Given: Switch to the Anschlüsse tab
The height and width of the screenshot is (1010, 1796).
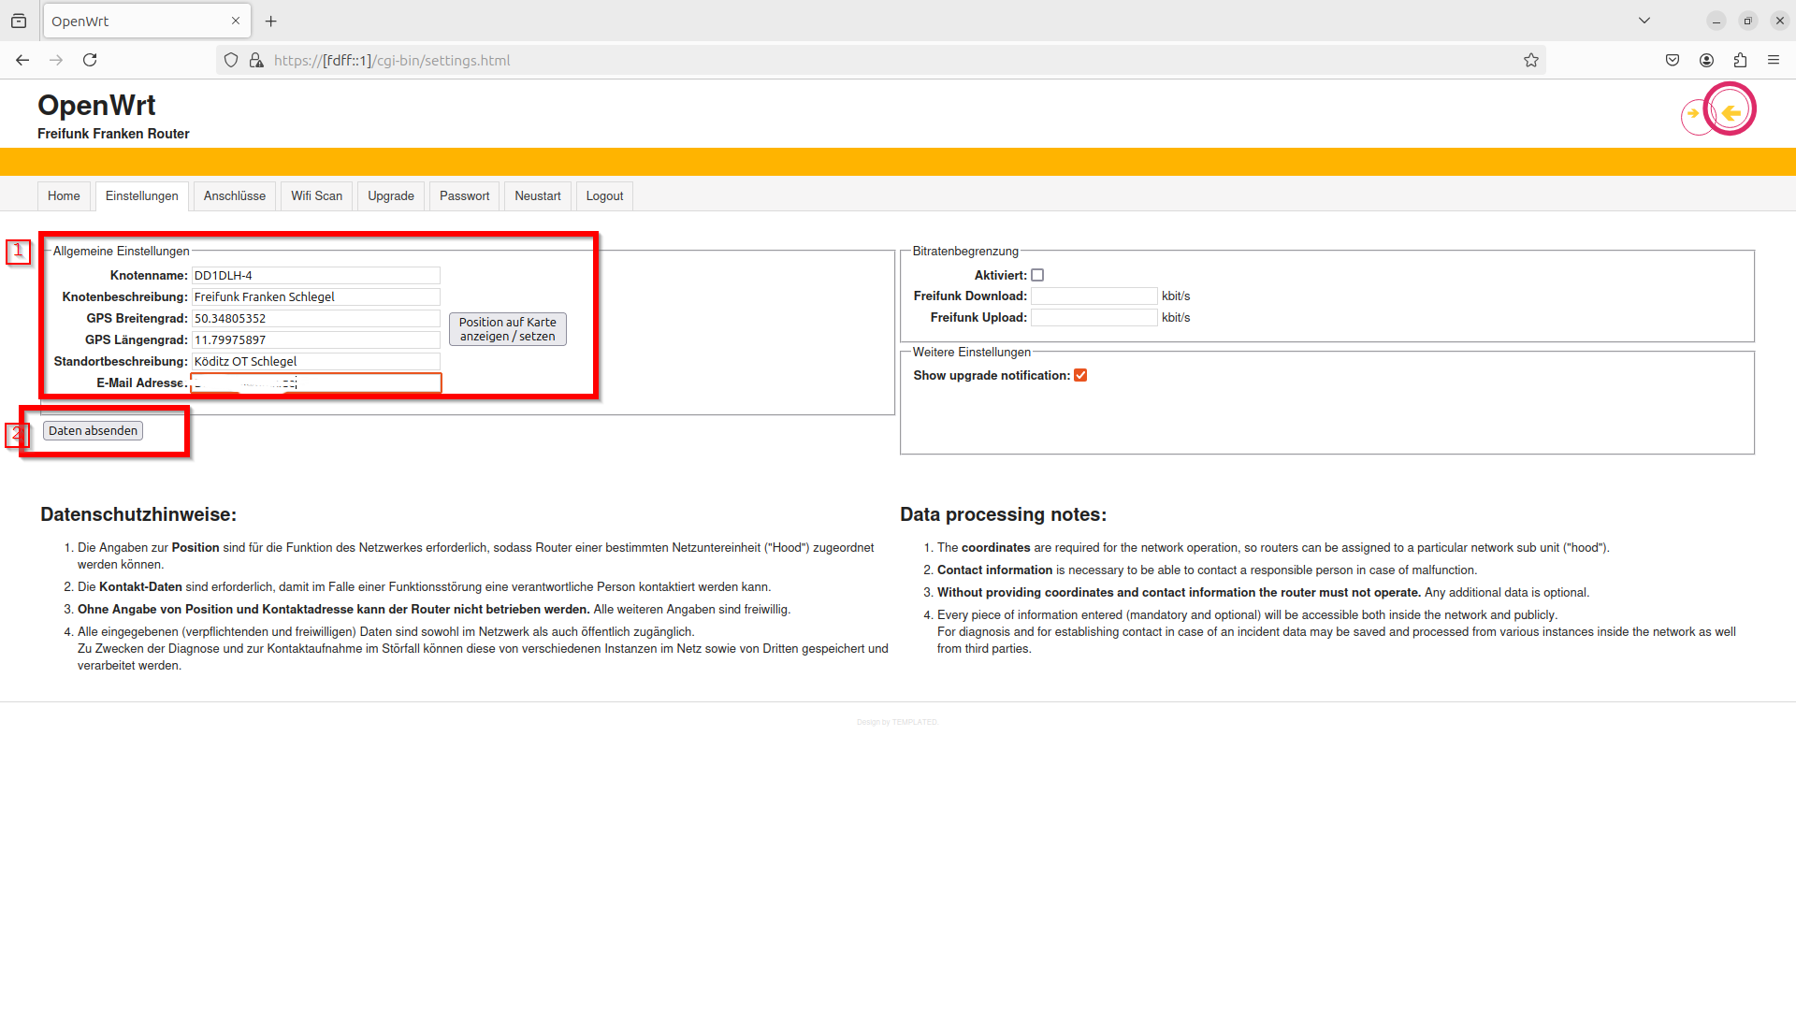Looking at the screenshot, I should (234, 195).
